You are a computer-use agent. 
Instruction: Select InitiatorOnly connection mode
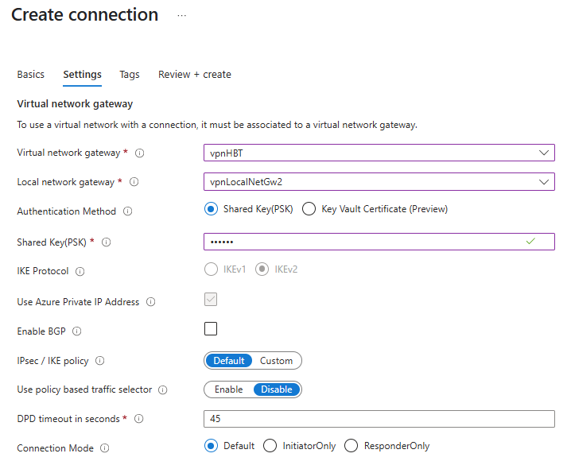click(270, 446)
